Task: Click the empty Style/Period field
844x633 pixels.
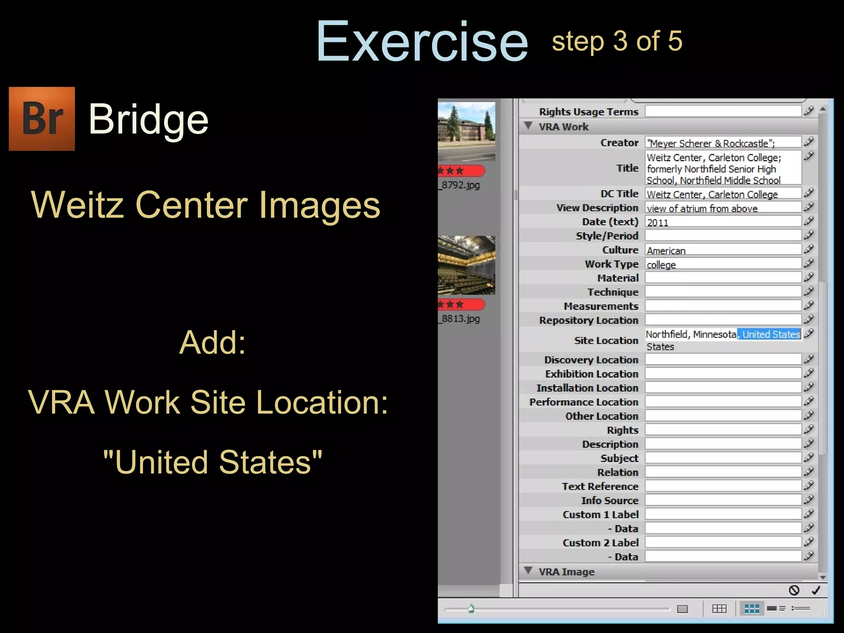Action: (x=723, y=236)
